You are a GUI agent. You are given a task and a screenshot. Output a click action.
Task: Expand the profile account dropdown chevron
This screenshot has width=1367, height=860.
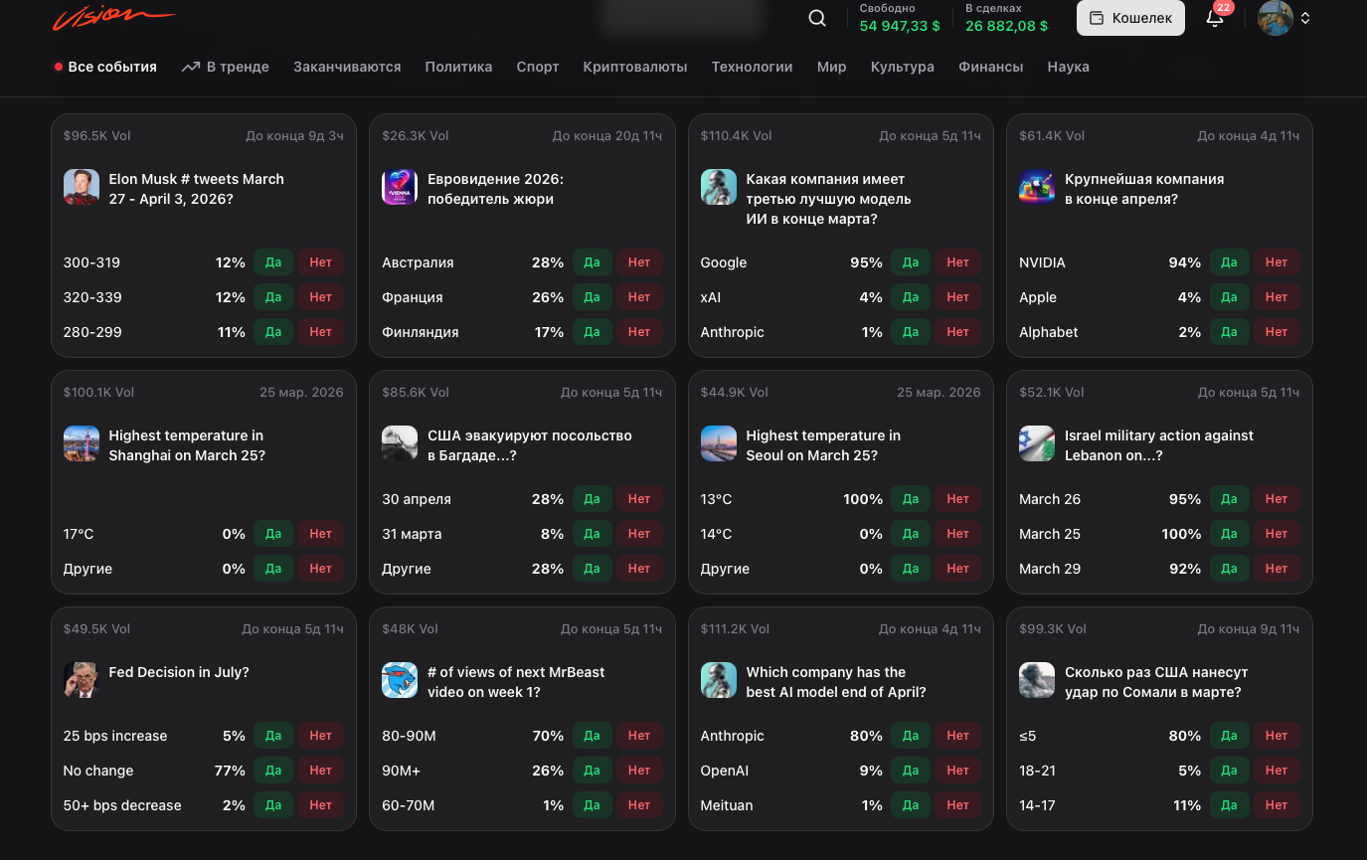click(1305, 17)
